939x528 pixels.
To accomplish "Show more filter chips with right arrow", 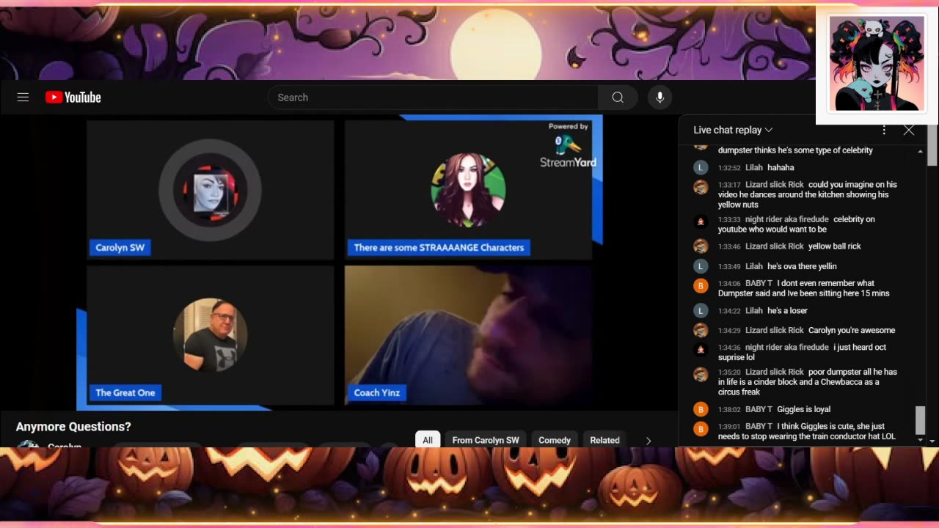I will 648,440.
